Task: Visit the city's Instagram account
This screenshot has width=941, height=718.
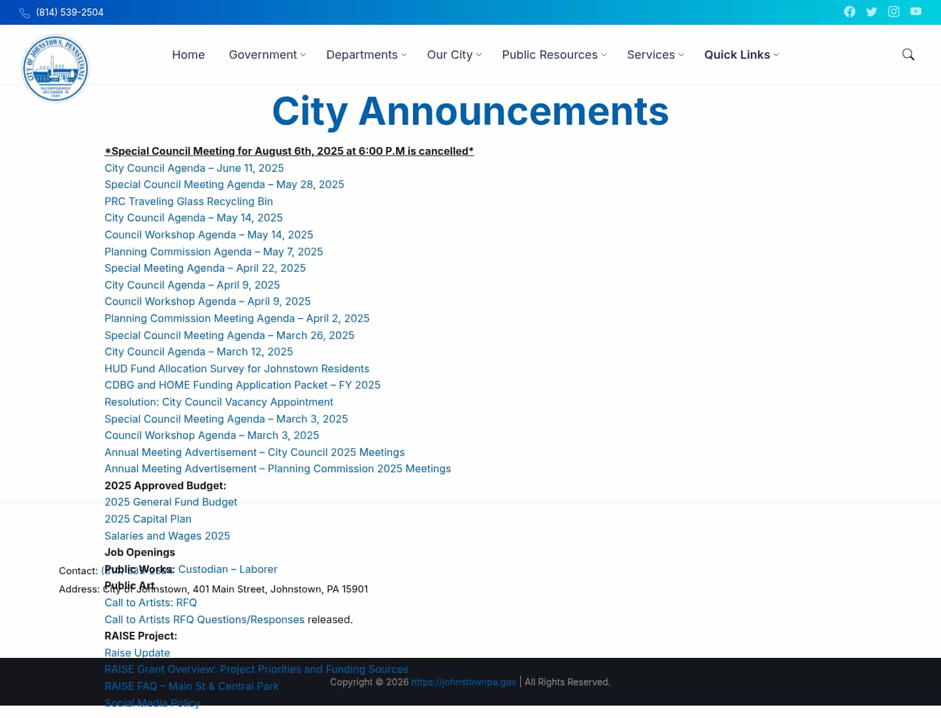Action: 893,12
